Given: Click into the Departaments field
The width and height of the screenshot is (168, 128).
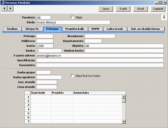Looking at the screenshot, I should click(93, 41).
